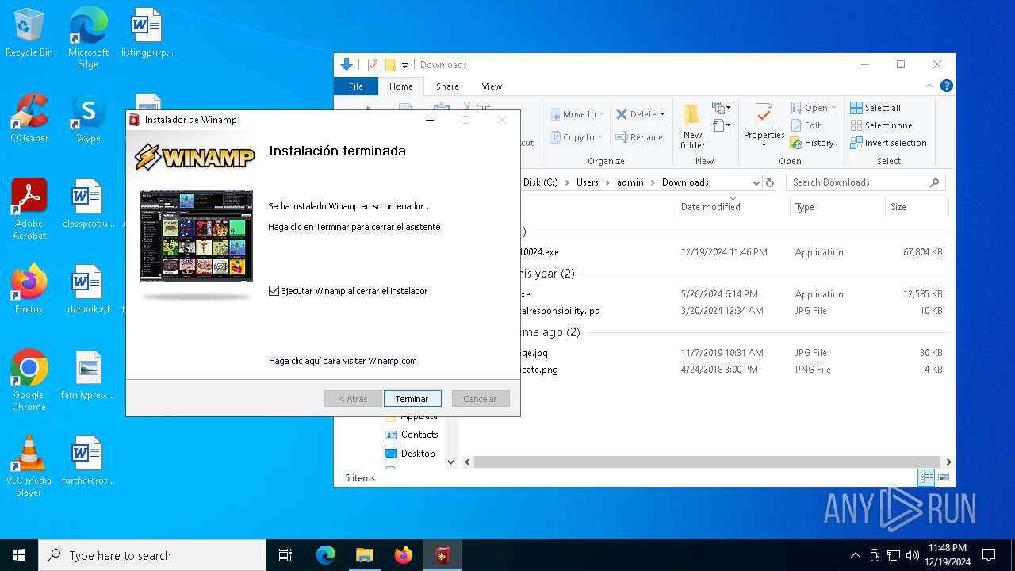Open the Properties dropdown arrow
The width and height of the screenshot is (1015, 571).
764,145
